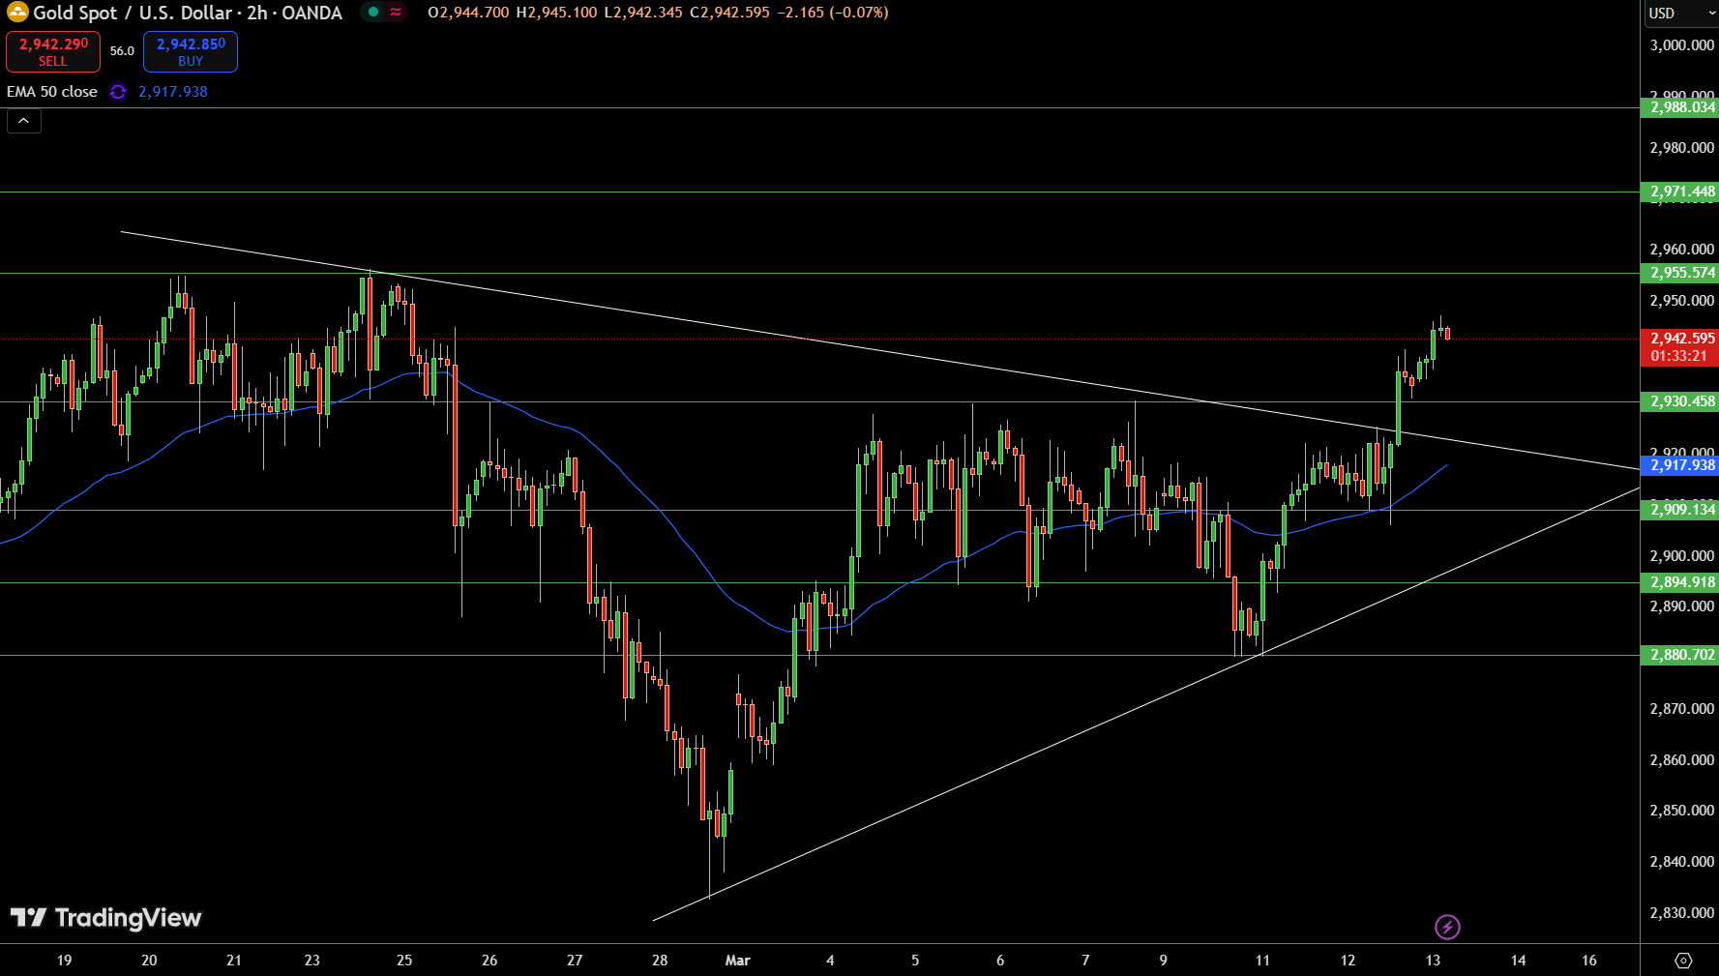1719x976 pixels.
Task: Click the 2,955.574 price level label
Action: (1681, 273)
